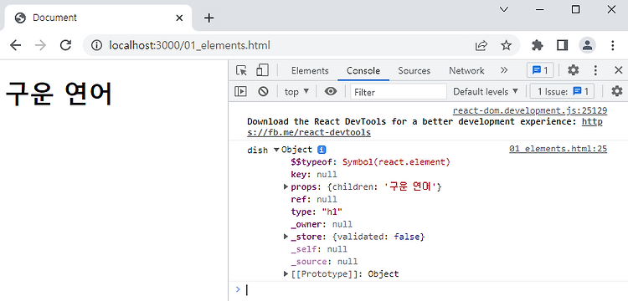This screenshot has width=628, height=301.
Task: Open a new tab with plus button
Action: (x=208, y=18)
